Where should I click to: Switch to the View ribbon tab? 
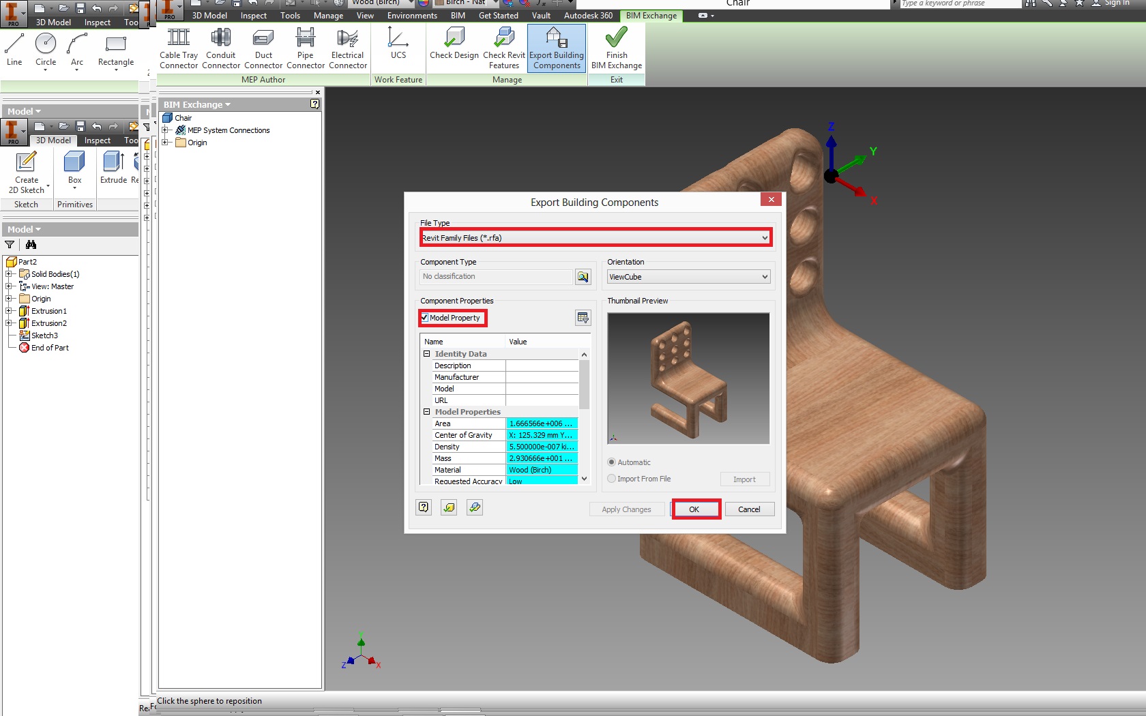(x=365, y=16)
